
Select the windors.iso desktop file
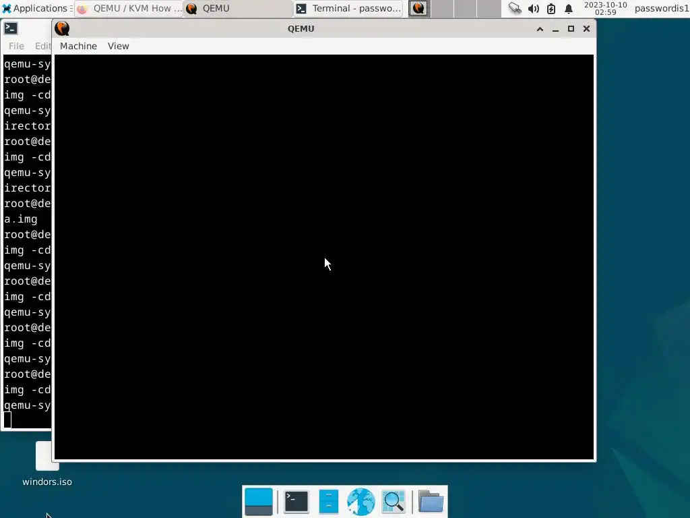pyautogui.click(x=47, y=464)
